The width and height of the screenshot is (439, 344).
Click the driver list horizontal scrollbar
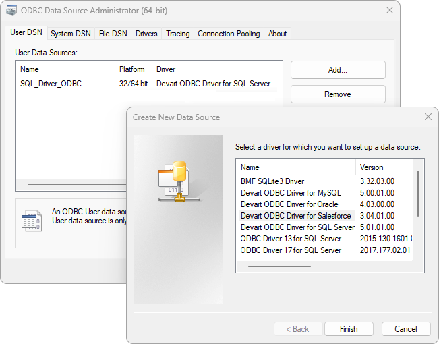click(x=279, y=266)
